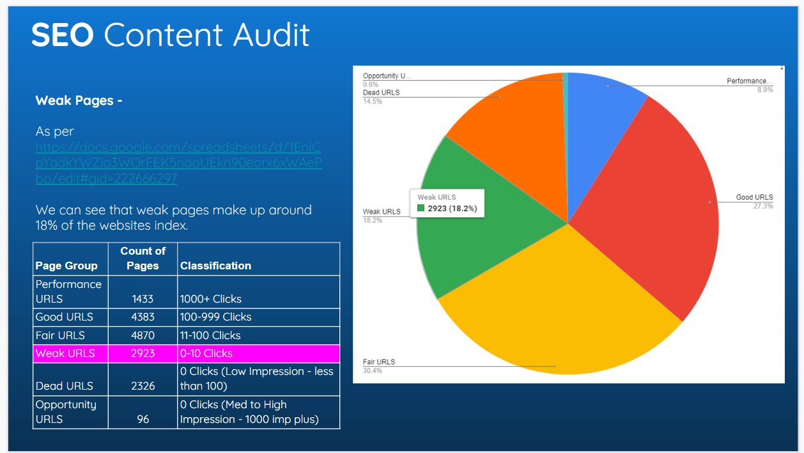
Task: Click the 'Fair URLS 30.4%' chart label
Action: point(379,366)
